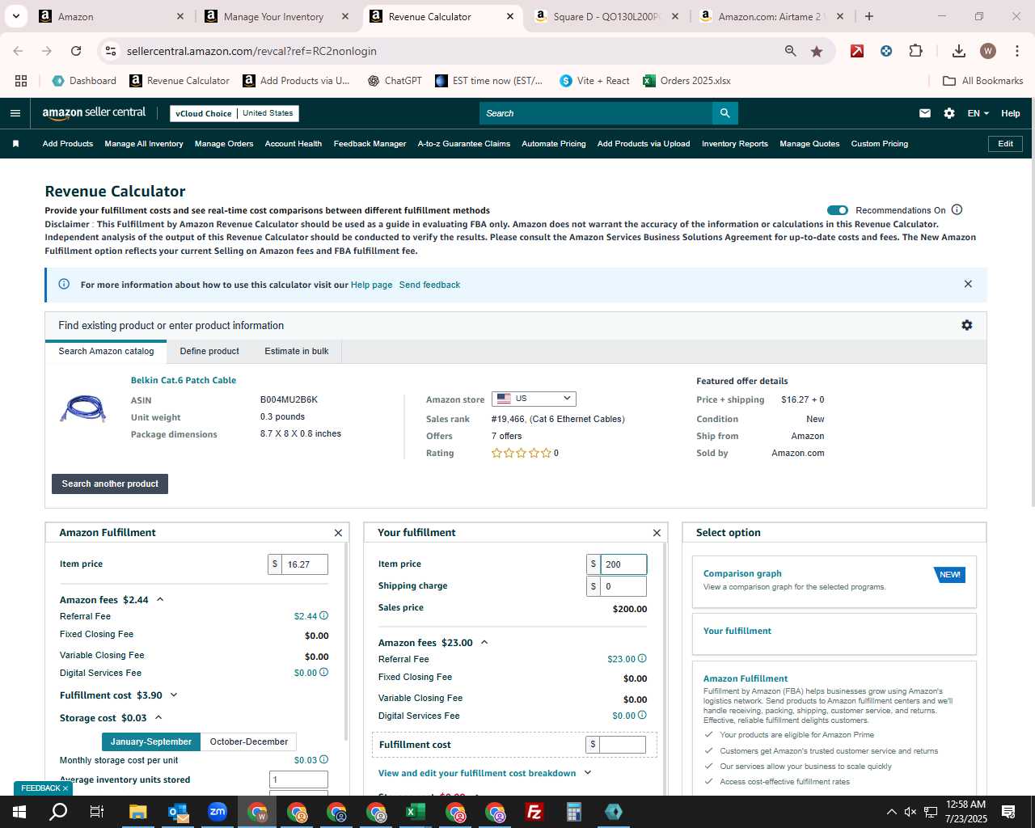Collapse Storage cost $0.03 section

point(158,717)
